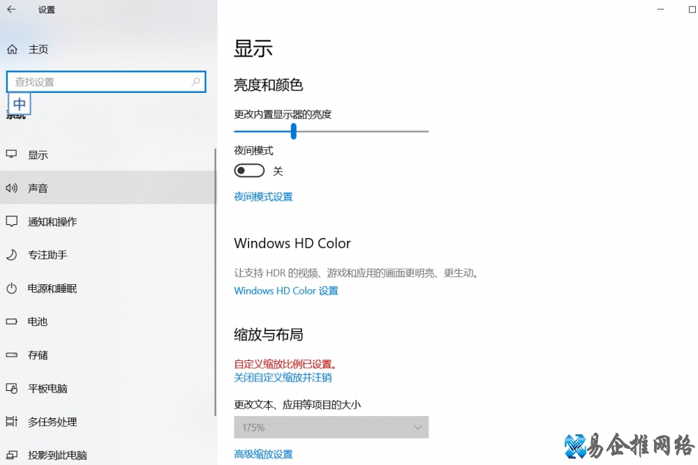The image size is (698, 465).
Task: Toggle the 夜间模式 night light switch
Action: click(249, 171)
